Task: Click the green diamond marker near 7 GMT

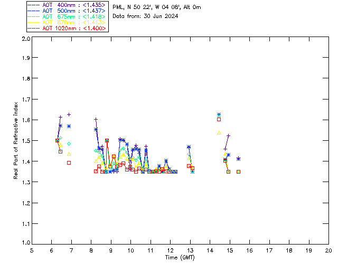Action: 69,144
